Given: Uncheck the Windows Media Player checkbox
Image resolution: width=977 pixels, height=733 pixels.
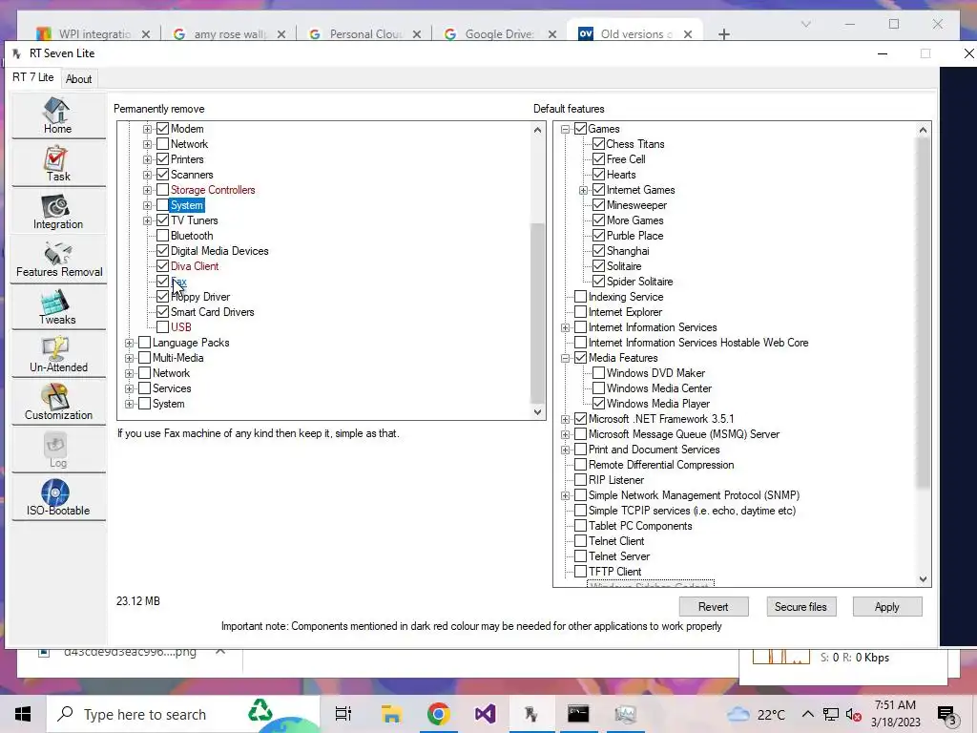Looking at the screenshot, I should point(599,404).
